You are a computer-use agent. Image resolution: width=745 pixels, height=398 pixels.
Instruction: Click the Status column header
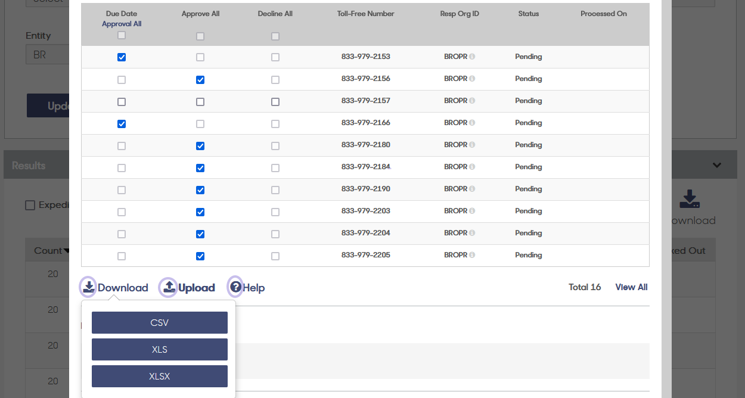(529, 14)
